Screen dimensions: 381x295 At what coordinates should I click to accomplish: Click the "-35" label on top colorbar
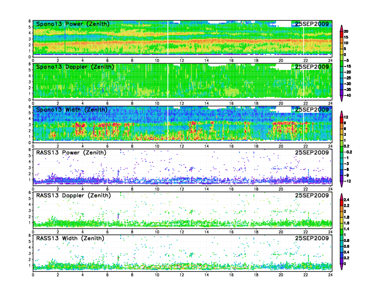coord(347,90)
